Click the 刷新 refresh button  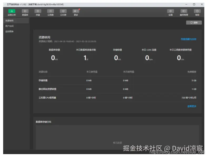[194, 23]
